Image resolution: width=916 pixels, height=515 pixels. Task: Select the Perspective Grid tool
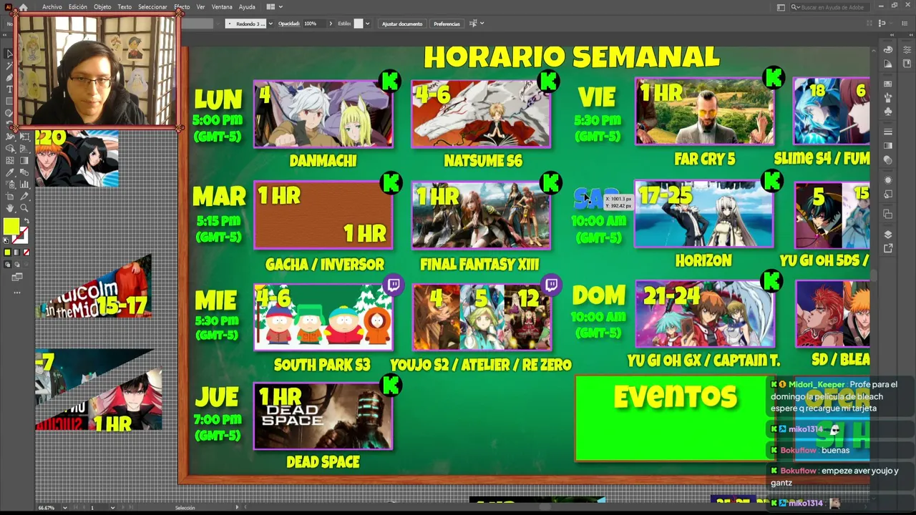coord(24,149)
